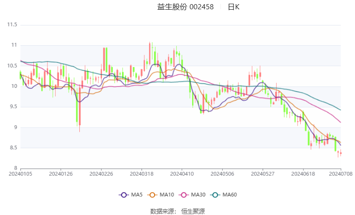Click the 20240126 date axis label
Image resolution: width=355 pixels, height=215 pixels.
coord(61,174)
